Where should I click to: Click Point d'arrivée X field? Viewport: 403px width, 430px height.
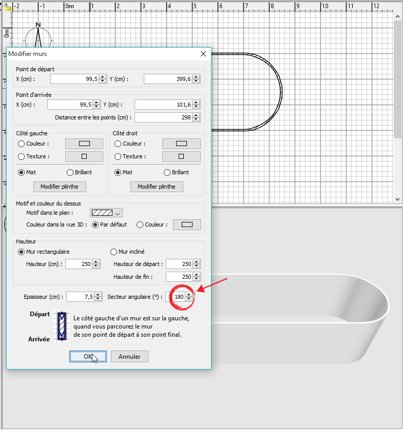click(x=70, y=105)
